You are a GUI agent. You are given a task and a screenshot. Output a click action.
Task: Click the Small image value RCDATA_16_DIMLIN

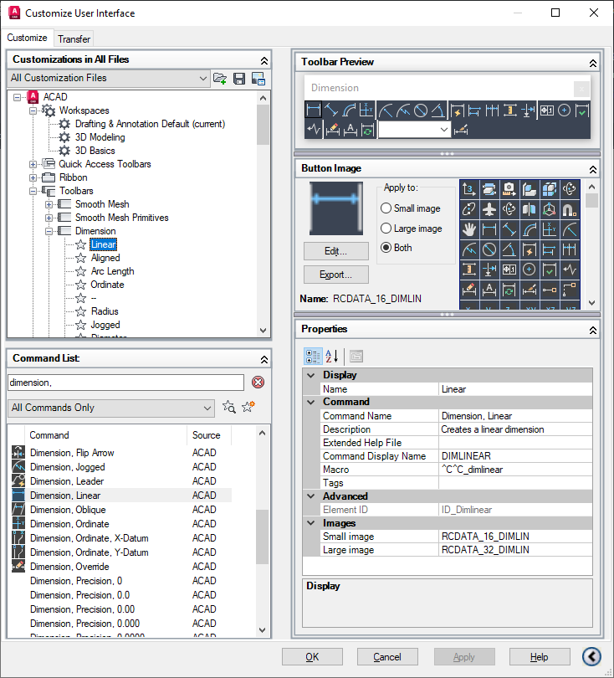515,537
